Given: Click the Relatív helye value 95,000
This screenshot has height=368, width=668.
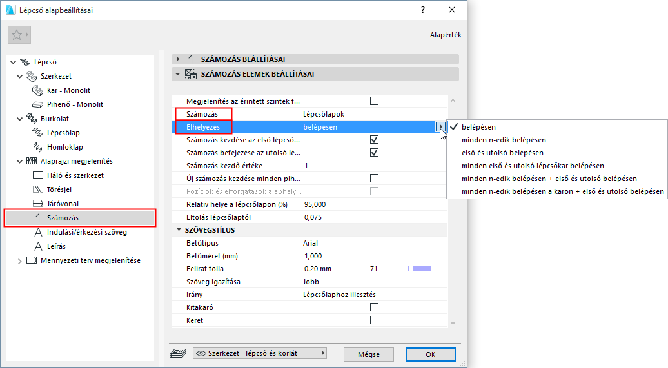Looking at the screenshot, I should tap(315, 204).
